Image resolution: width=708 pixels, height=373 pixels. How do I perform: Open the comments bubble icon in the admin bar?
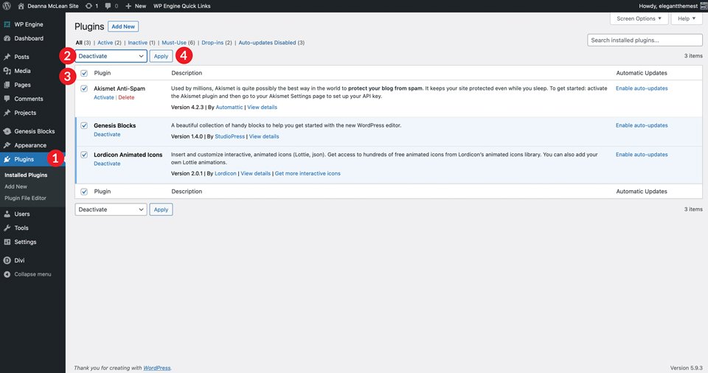[x=108, y=6]
